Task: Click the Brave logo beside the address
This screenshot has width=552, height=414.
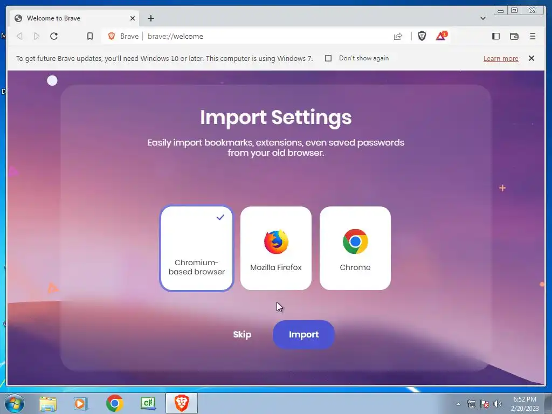Action: [x=112, y=36]
